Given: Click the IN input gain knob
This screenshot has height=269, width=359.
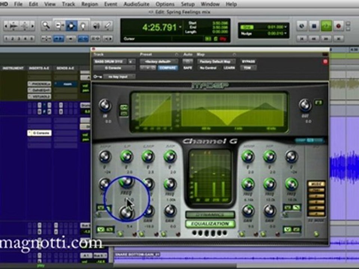Looking at the screenshot, I should pos(105,105).
